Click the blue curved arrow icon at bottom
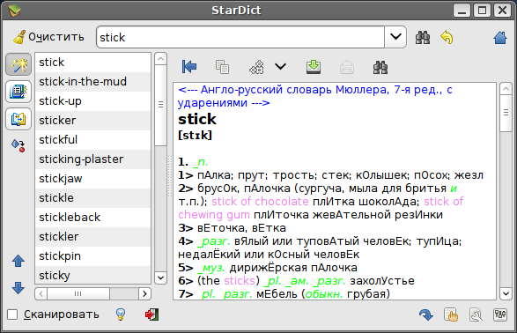This screenshot has width=517, height=333. pos(426,314)
